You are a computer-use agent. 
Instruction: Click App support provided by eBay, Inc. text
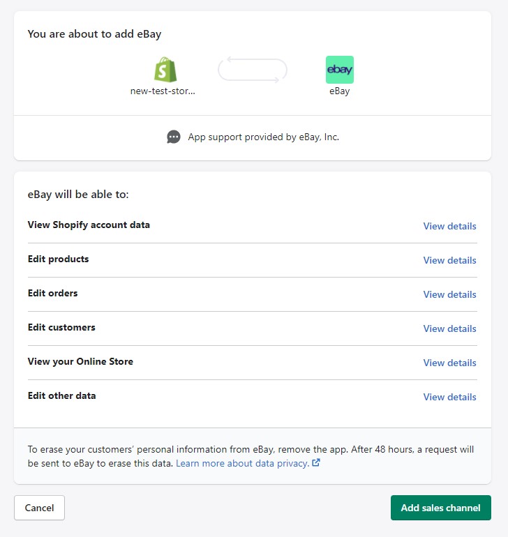(x=263, y=137)
